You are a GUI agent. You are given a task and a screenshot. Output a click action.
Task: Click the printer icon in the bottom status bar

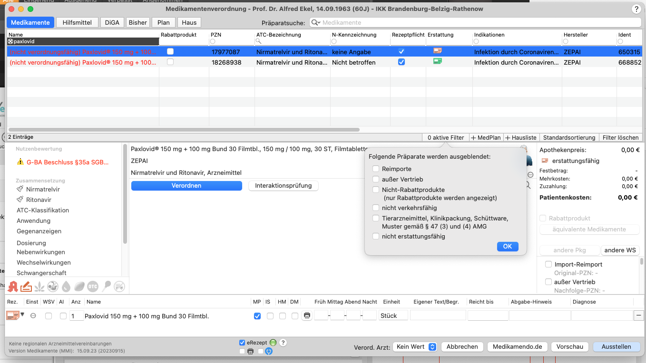pyautogui.click(x=250, y=352)
